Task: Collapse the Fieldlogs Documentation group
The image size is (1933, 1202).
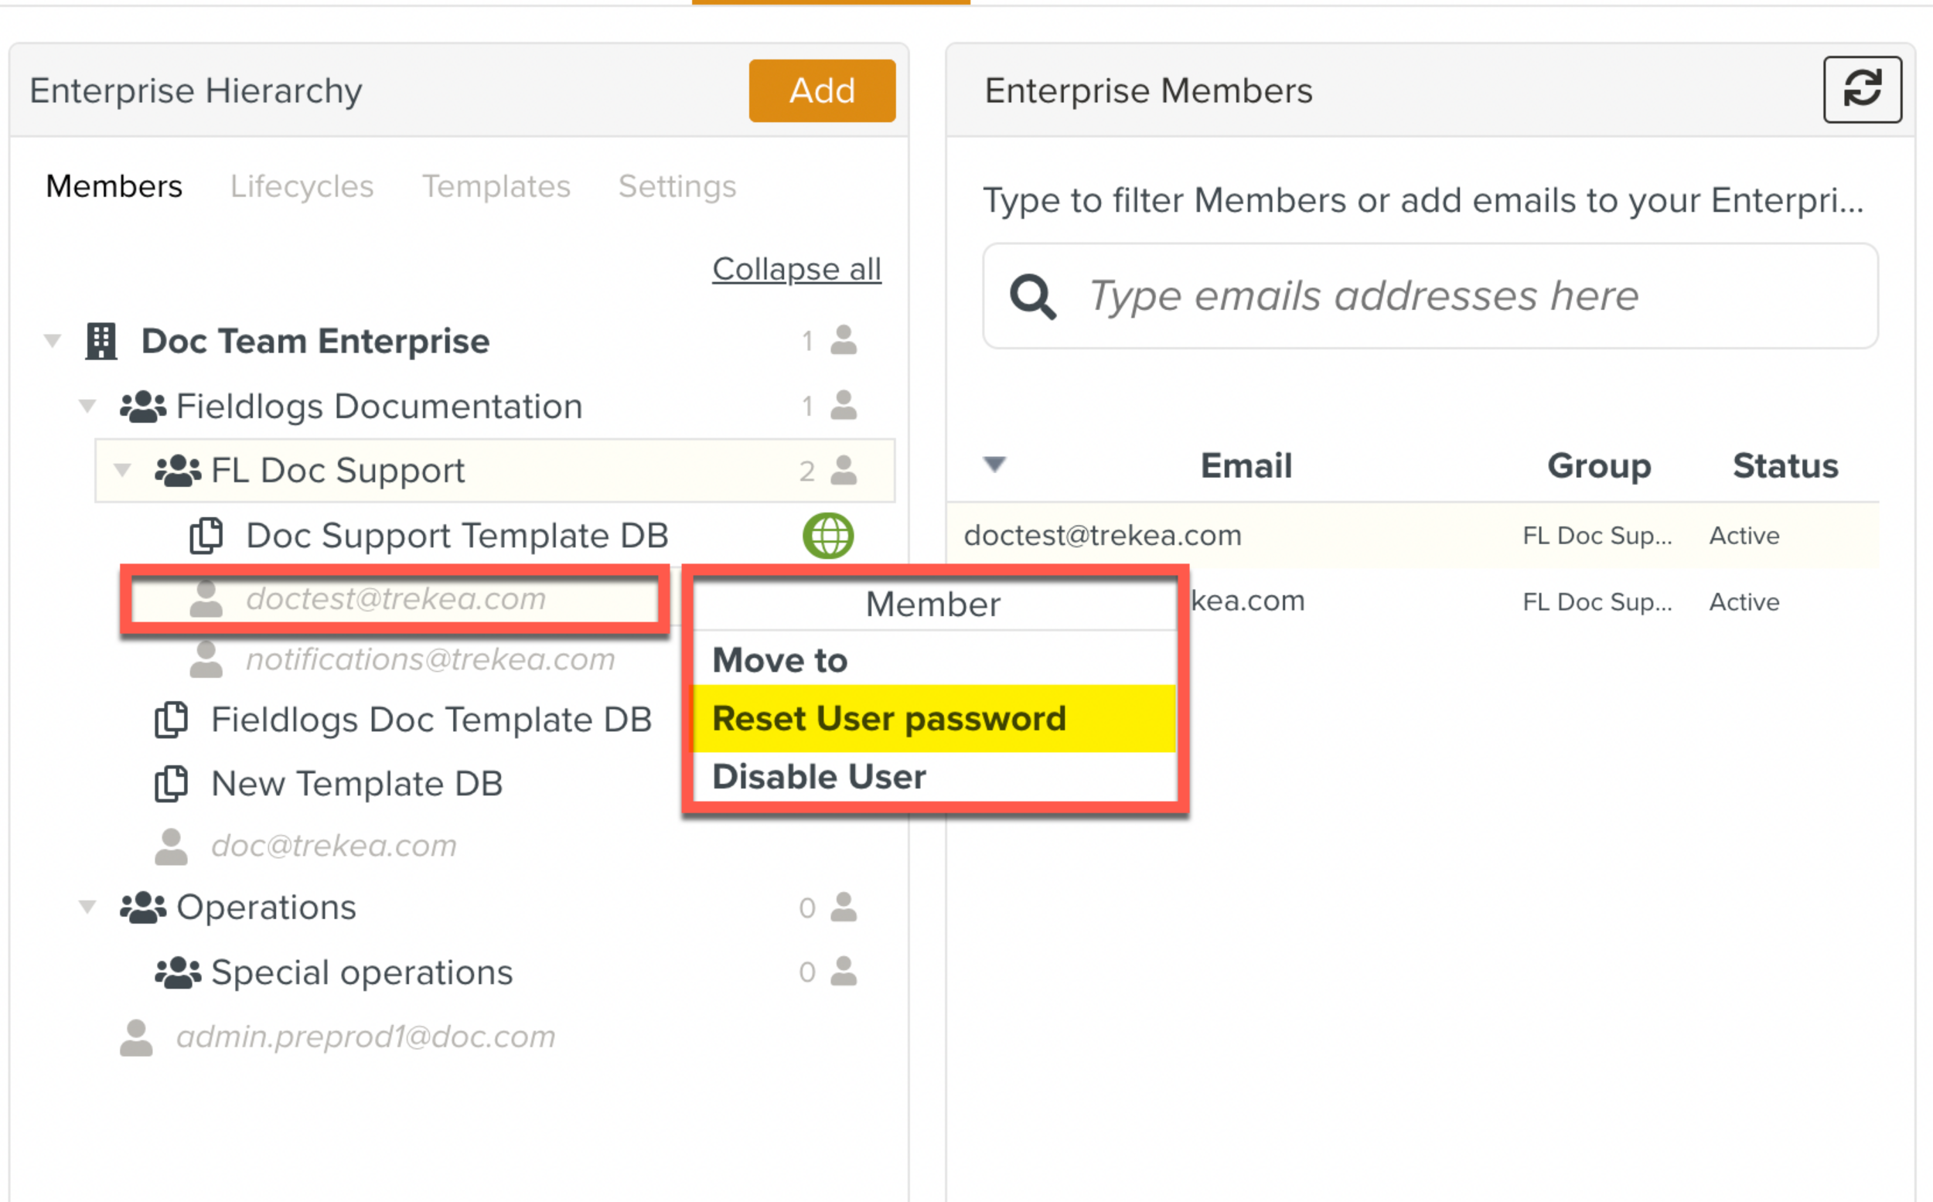Action: tap(87, 407)
